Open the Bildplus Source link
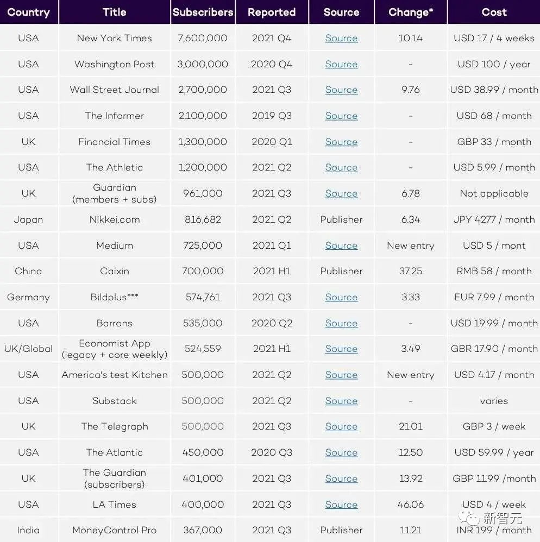Viewport: 540px width, 542px height. [341, 297]
